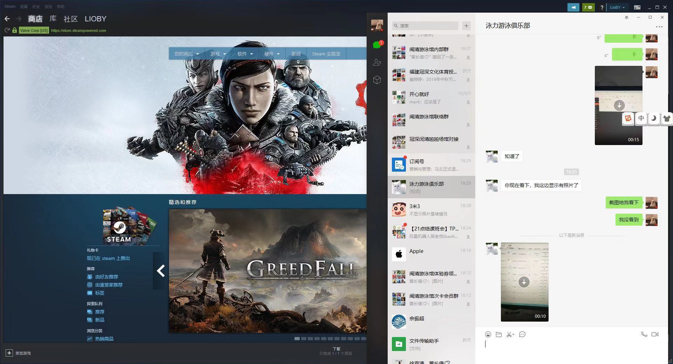Viewport: 673px width, 364px height.
Task: Open WeChat contacts icon
Action: 377,62
